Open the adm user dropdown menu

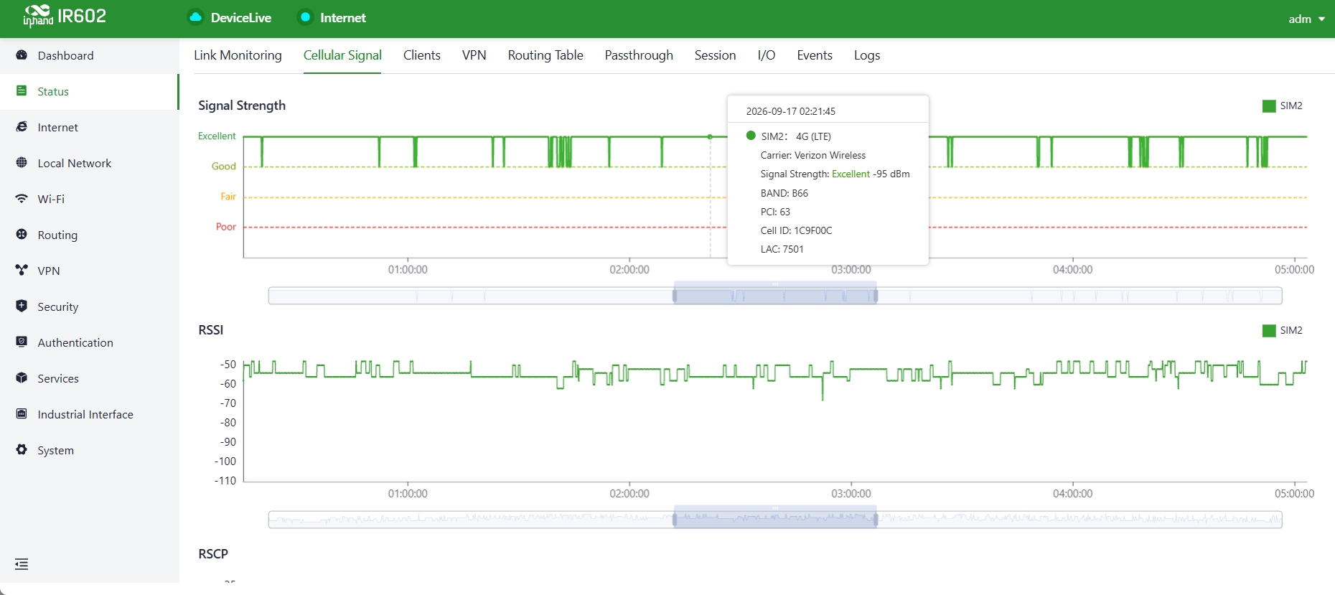coord(1306,19)
